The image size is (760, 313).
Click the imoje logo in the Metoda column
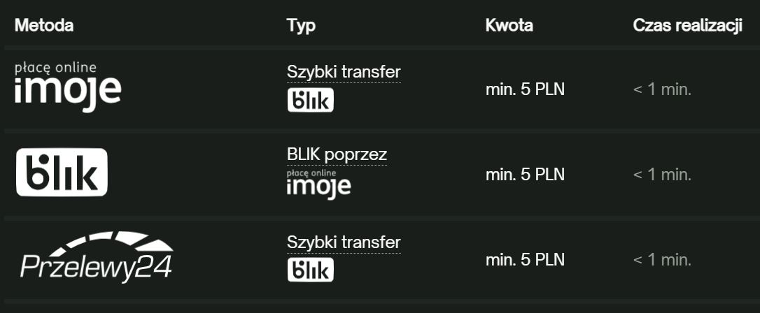pyautogui.click(x=68, y=92)
